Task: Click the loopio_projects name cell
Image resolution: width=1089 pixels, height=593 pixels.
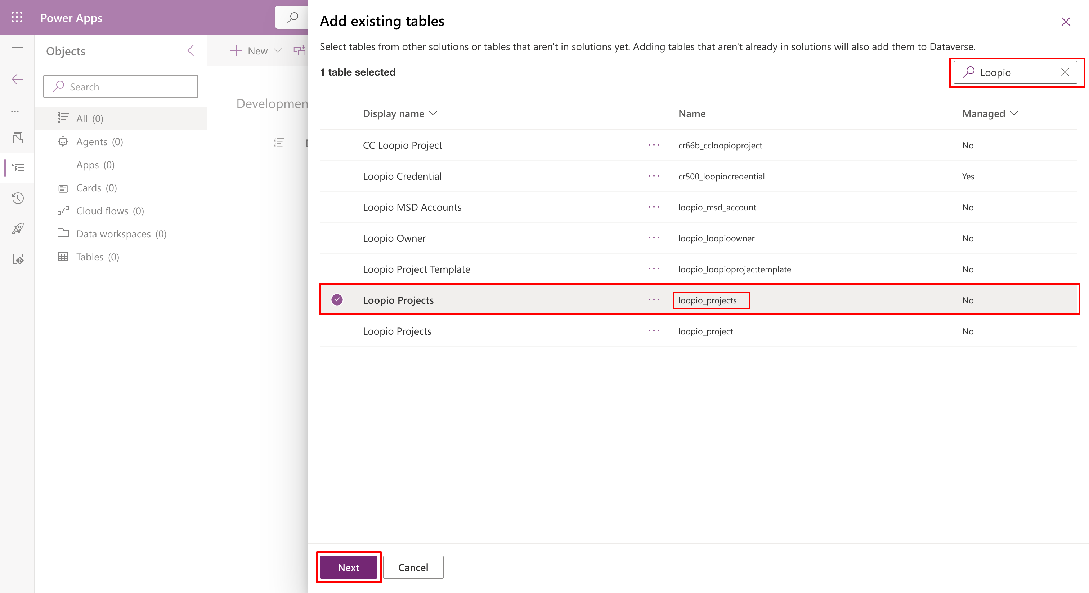Action: tap(707, 300)
